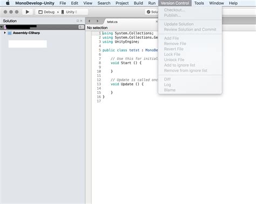The image size is (256, 204).
Task: Expand the Assembly-CSharp project node
Action: coord(5,33)
